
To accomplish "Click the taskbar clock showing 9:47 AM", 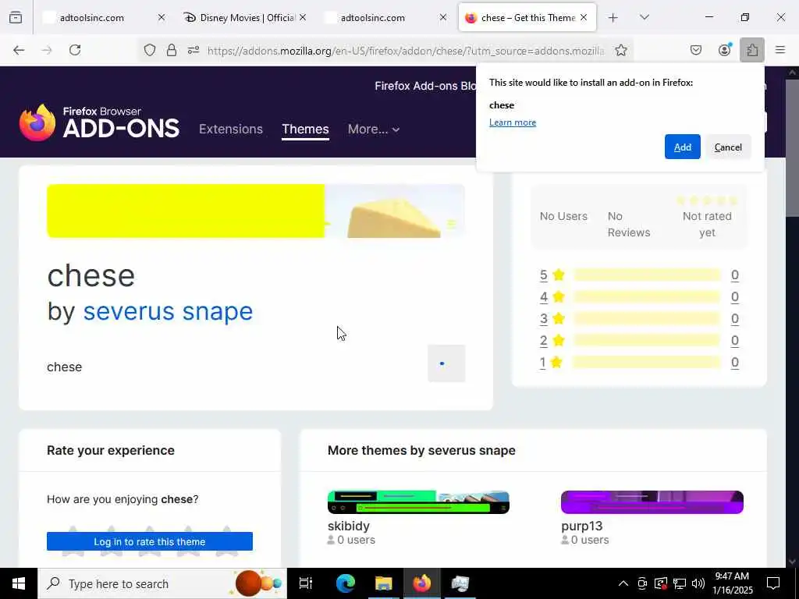I will [732, 583].
